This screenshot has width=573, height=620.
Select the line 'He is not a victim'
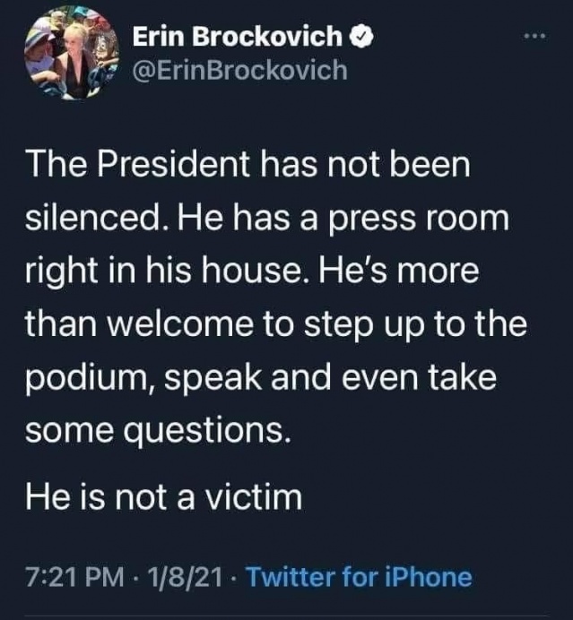(164, 497)
